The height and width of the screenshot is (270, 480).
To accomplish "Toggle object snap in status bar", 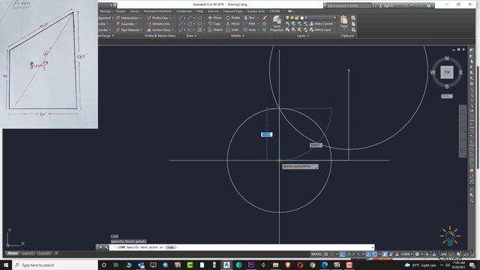I will (x=374, y=254).
